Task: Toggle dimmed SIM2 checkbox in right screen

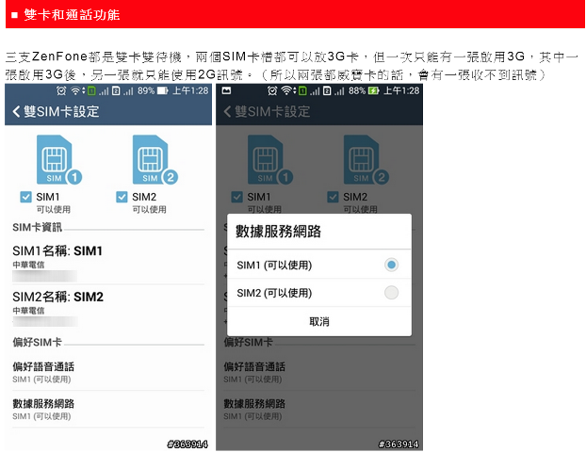Action: (x=333, y=197)
